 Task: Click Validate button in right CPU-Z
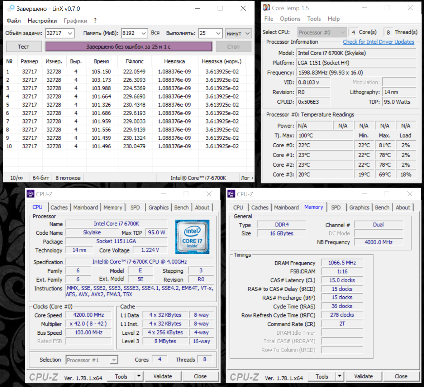pyautogui.click(x=363, y=376)
